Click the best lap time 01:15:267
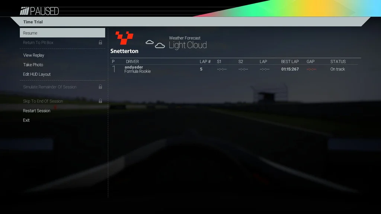381x214 pixels. pos(290,69)
